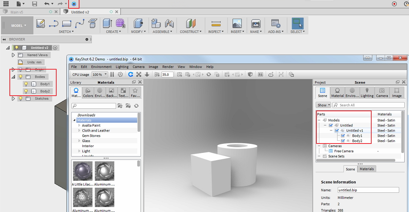
Task: Open the Textures library tab
Action: [x=123, y=92]
